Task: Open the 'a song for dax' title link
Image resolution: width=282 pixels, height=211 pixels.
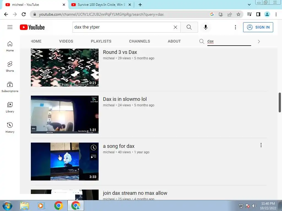Action: click(119, 146)
